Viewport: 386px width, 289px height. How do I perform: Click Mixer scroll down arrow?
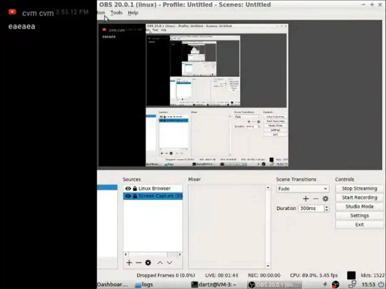pyautogui.click(x=268, y=266)
